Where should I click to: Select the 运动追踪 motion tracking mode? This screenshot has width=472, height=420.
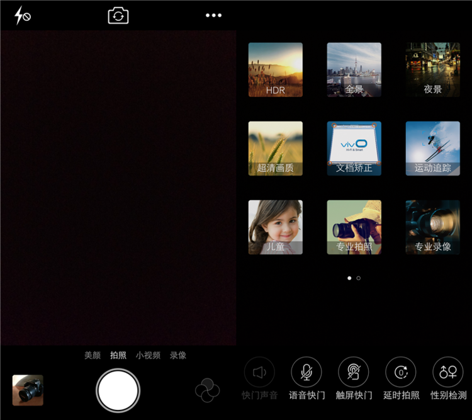[432, 149]
